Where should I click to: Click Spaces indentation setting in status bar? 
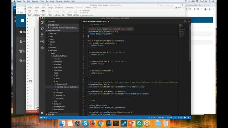[162, 117]
